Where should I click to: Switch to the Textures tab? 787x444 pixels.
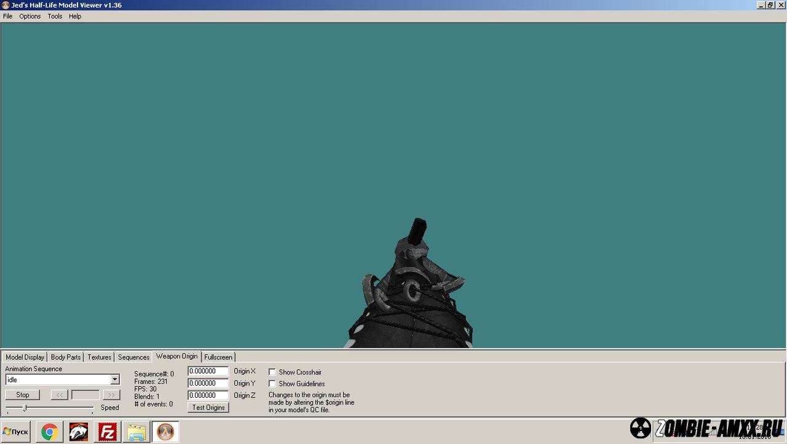point(99,357)
